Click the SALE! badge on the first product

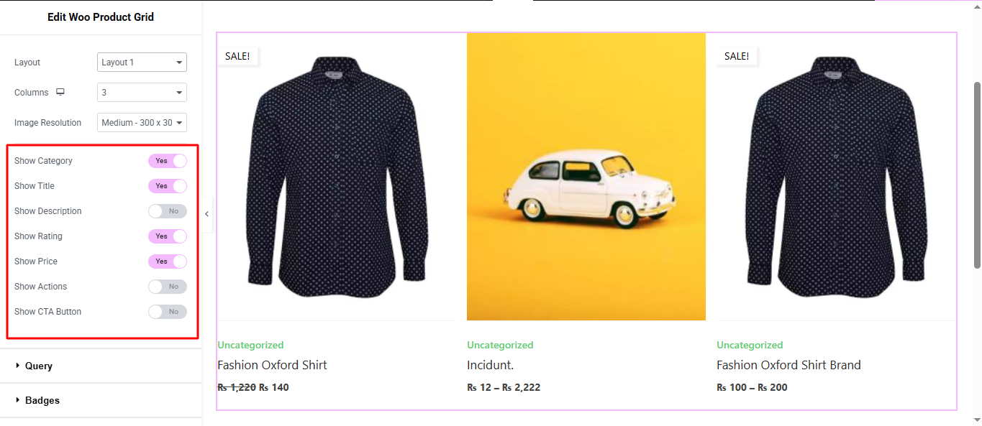[x=237, y=56]
